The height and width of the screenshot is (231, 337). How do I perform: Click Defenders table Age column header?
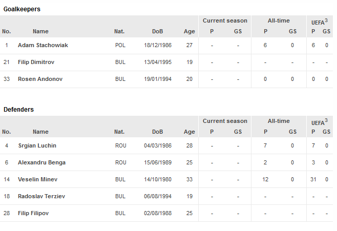click(x=189, y=132)
